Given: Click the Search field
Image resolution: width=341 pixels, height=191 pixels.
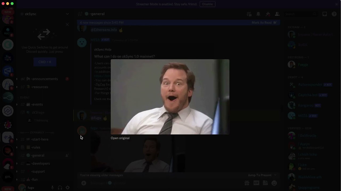Looking at the screenshot, I should 301,14.
